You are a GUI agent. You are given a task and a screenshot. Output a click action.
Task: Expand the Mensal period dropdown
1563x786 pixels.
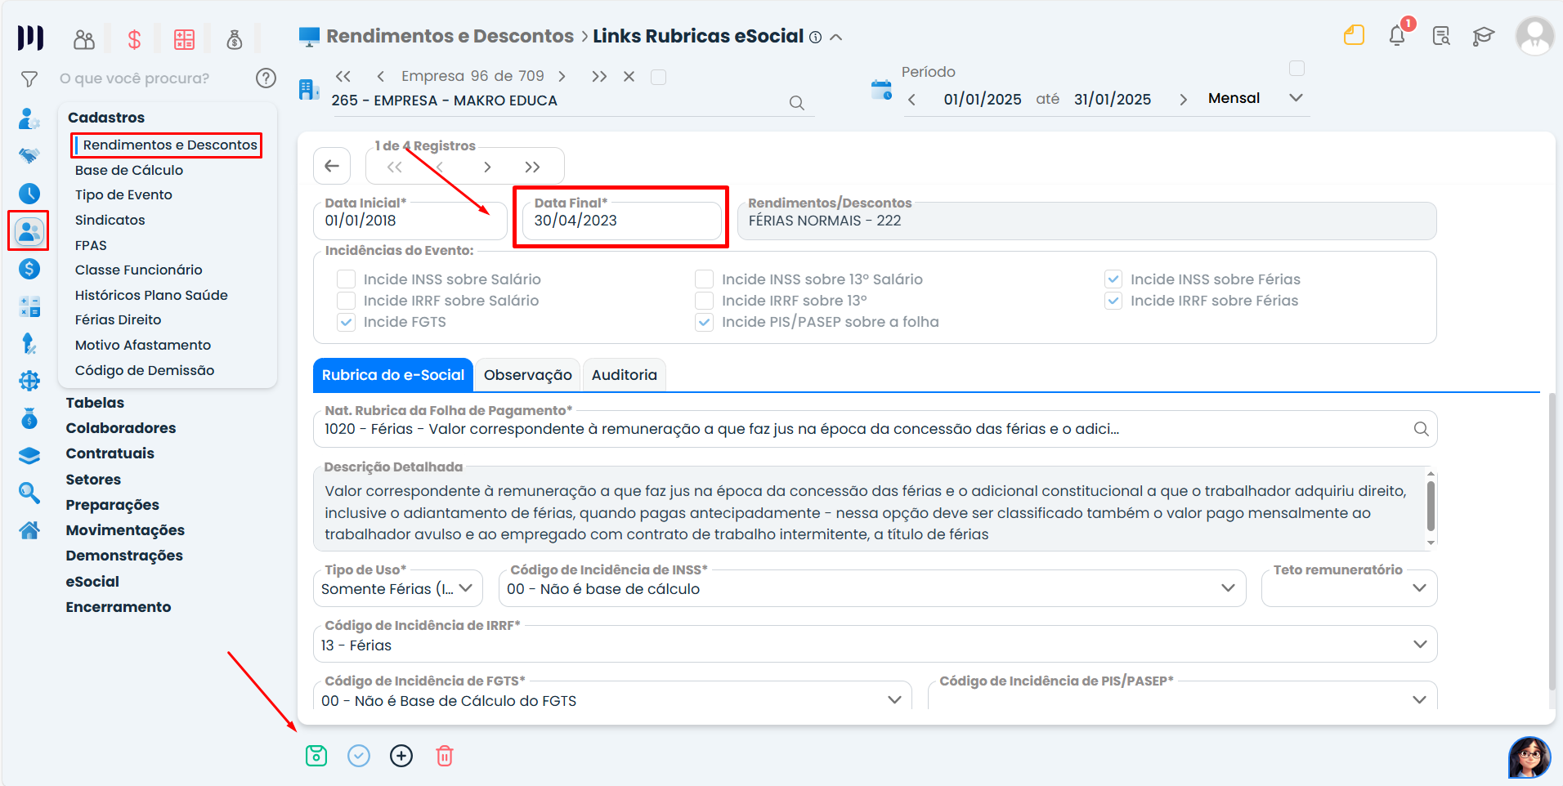pyautogui.click(x=1296, y=98)
